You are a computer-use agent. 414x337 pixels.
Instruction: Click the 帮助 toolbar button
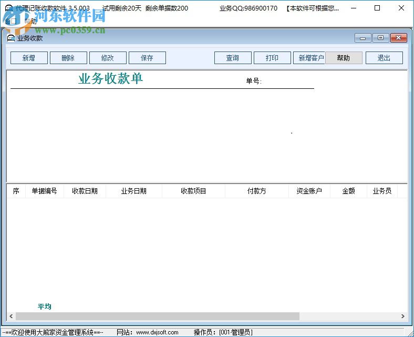coord(344,58)
